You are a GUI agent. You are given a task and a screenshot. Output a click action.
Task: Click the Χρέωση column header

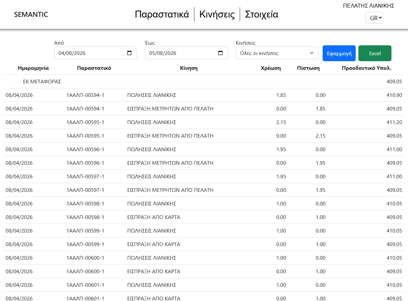[x=271, y=68]
